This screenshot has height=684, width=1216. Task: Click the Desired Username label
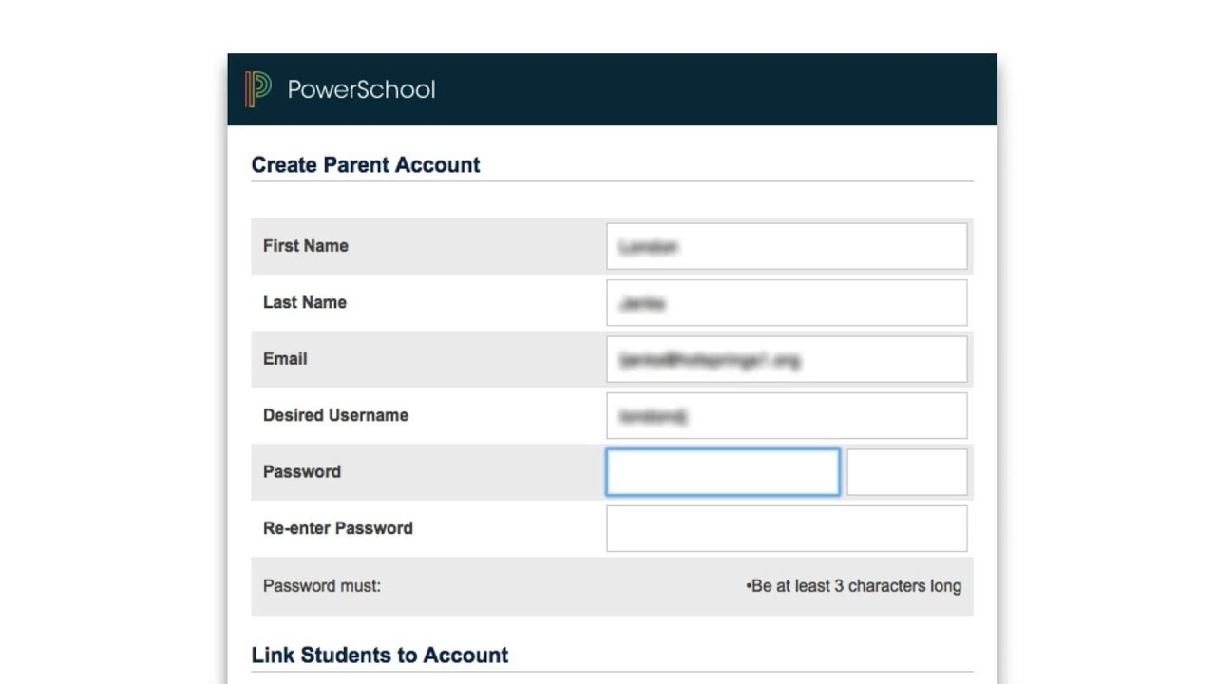pyautogui.click(x=335, y=415)
